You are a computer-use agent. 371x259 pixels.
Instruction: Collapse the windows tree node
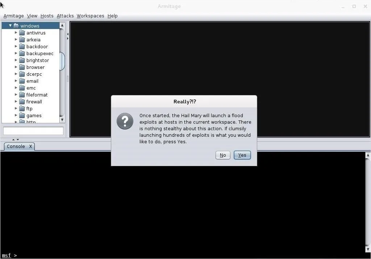click(10, 26)
